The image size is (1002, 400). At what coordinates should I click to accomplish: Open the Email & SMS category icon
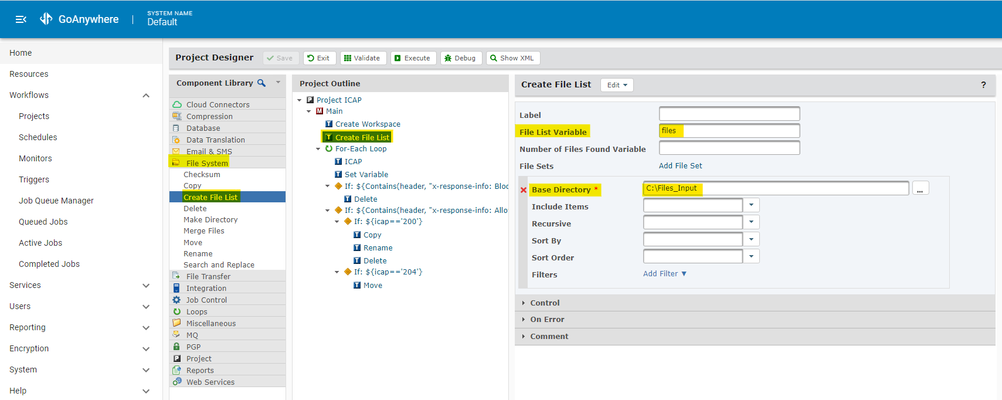click(176, 151)
